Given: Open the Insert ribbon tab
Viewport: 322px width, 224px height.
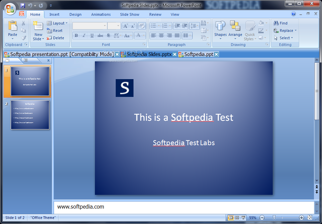Looking at the screenshot, I should click(x=54, y=14).
